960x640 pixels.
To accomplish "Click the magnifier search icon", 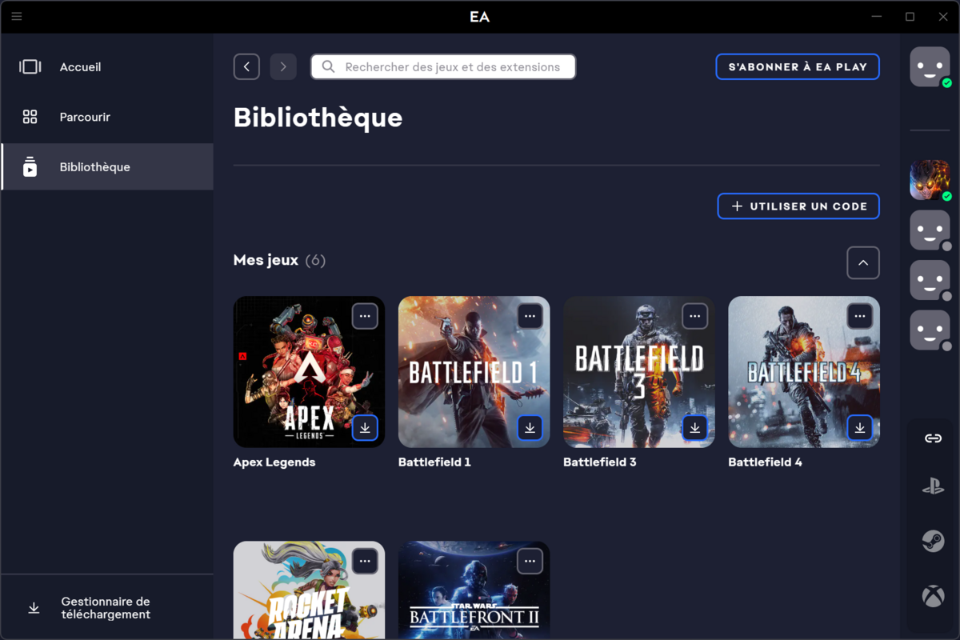I will 328,67.
